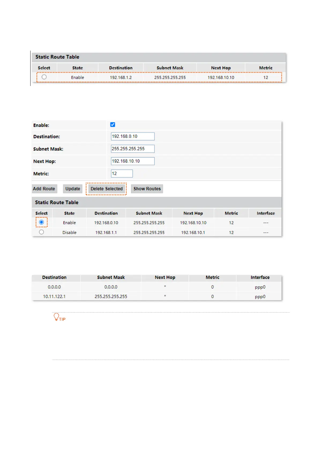Image resolution: width=319 pixels, height=451 pixels.
Task: Click the 10.11.122.1 destination cell
Action: pyautogui.click(x=54, y=296)
